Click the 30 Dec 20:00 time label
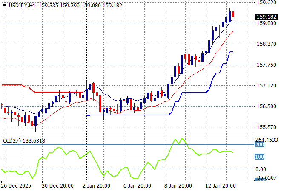 pos(58,186)
